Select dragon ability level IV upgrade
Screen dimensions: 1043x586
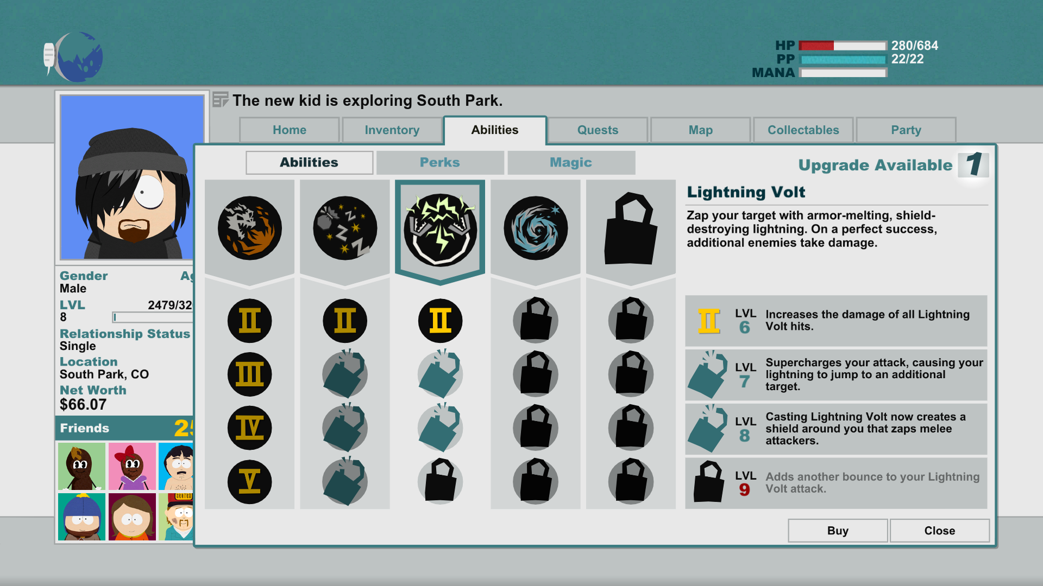(249, 428)
